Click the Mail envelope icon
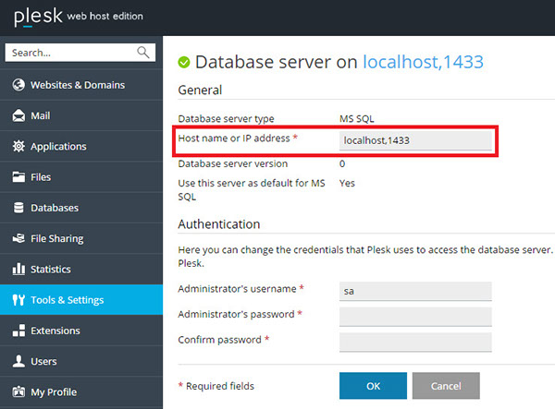The image size is (555, 409). point(18,116)
